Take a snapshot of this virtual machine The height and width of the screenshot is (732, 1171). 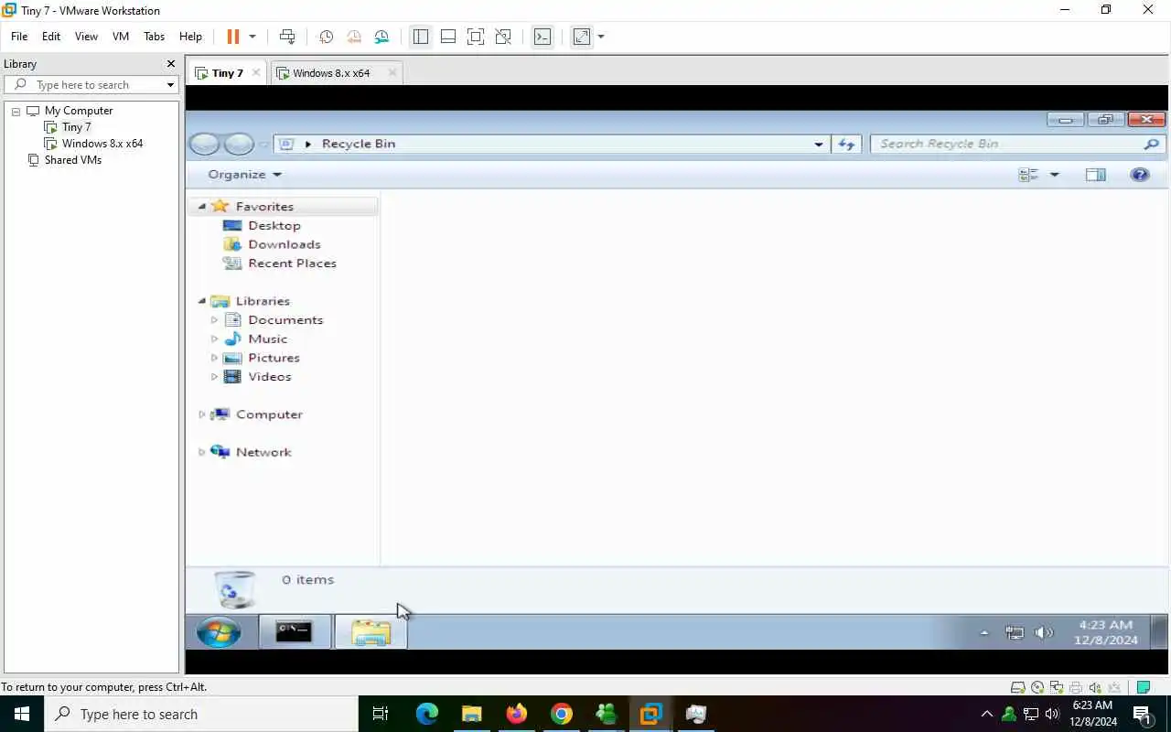(x=326, y=37)
